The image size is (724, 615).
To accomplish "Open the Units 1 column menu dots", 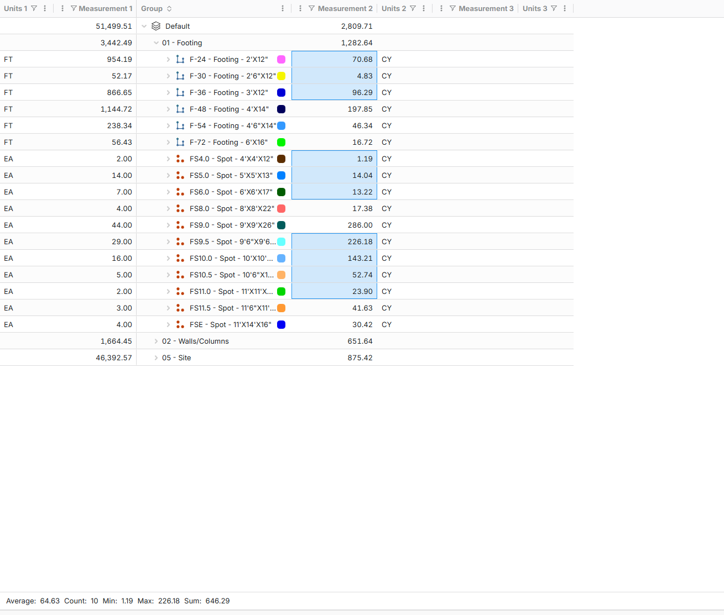I will 45,8.
